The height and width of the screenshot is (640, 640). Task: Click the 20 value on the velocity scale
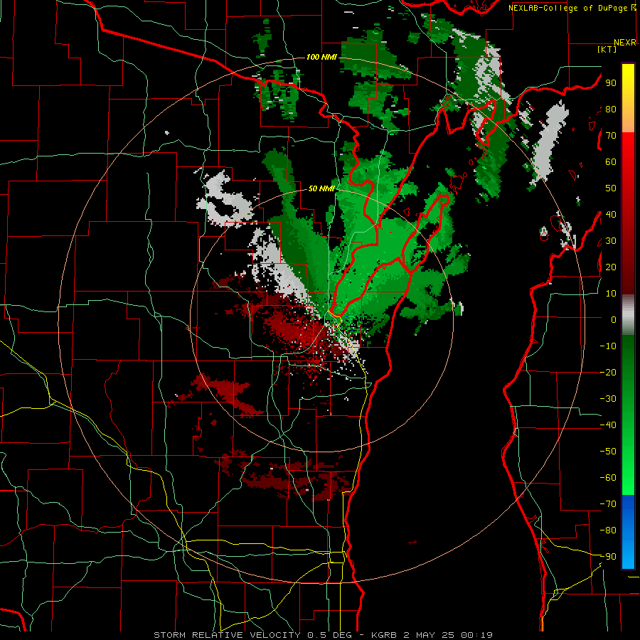tap(611, 267)
